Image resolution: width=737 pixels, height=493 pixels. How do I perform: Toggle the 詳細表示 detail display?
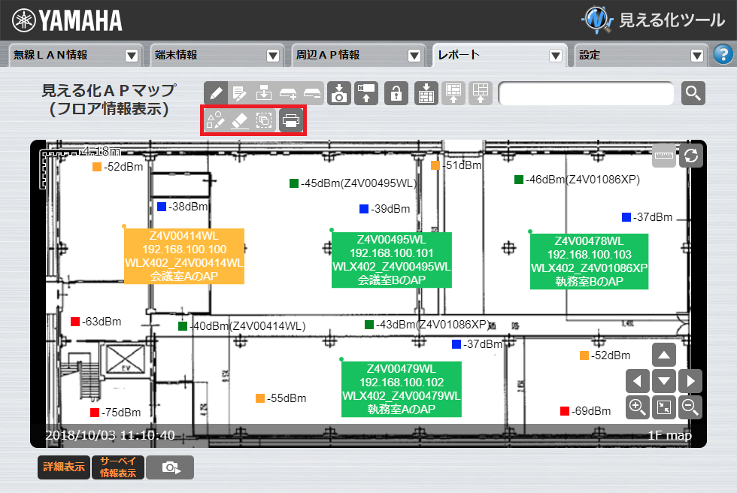click(63, 467)
